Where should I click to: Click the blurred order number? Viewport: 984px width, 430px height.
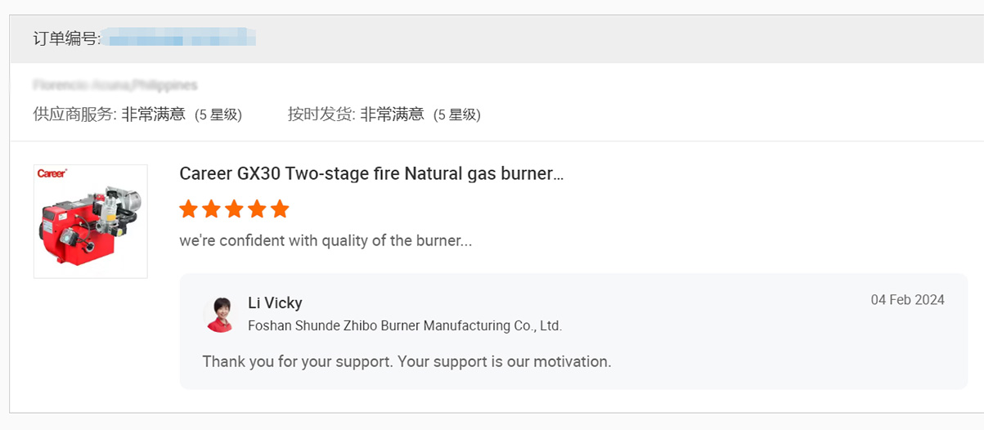pos(182,38)
